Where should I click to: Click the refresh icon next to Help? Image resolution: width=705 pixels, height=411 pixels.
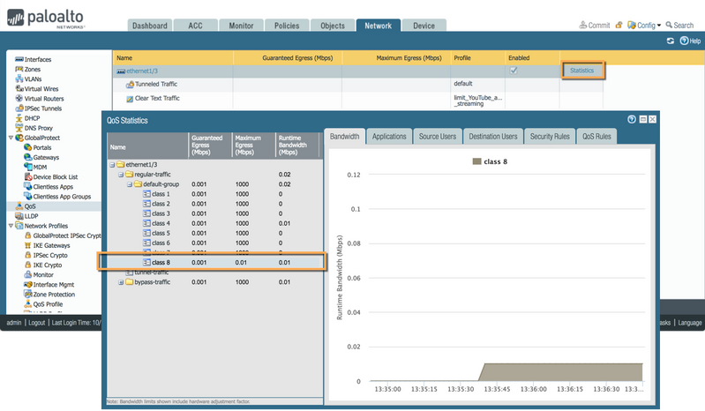tap(671, 41)
